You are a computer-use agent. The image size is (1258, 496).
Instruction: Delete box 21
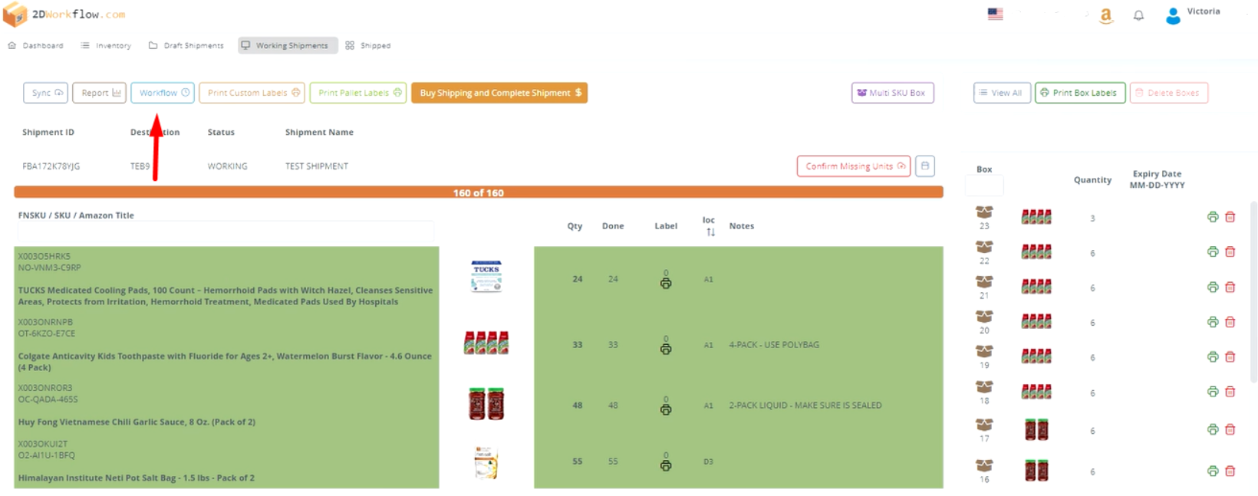(1230, 287)
